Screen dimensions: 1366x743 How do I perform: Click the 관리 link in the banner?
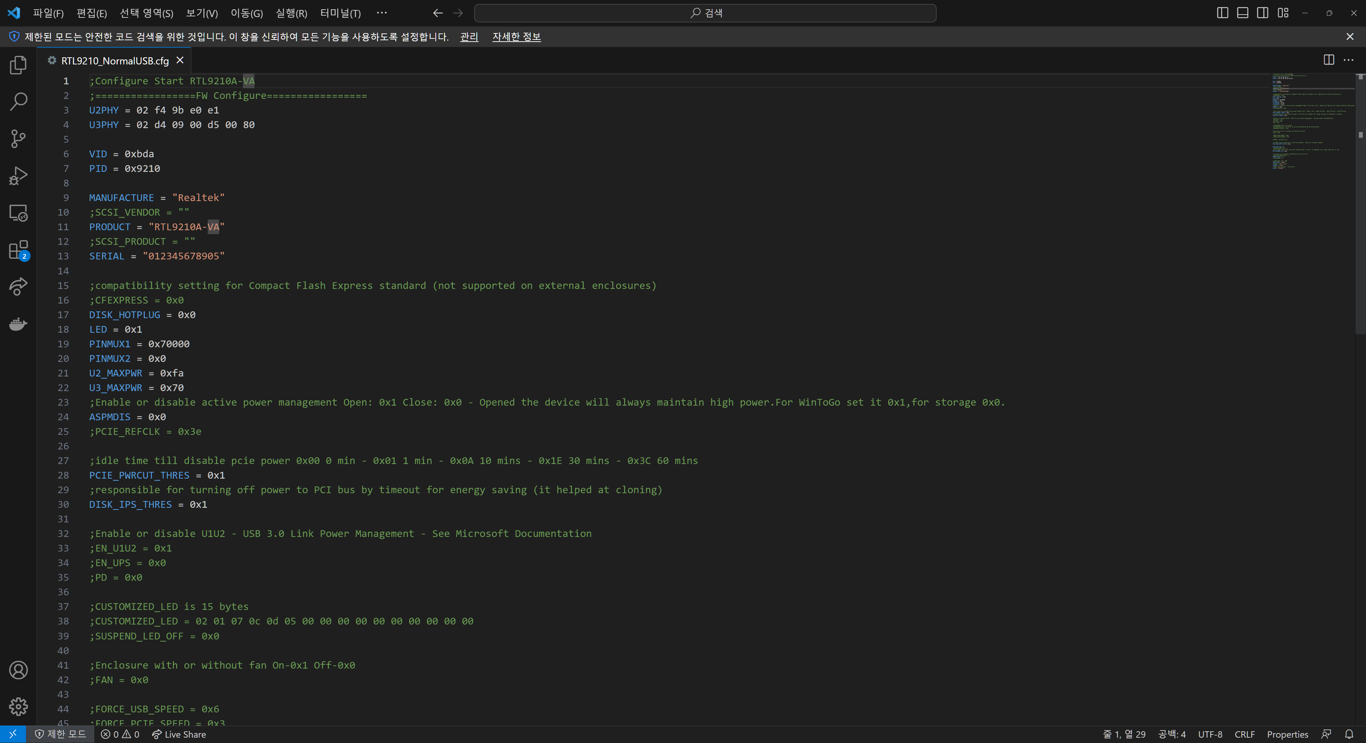coord(469,37)
